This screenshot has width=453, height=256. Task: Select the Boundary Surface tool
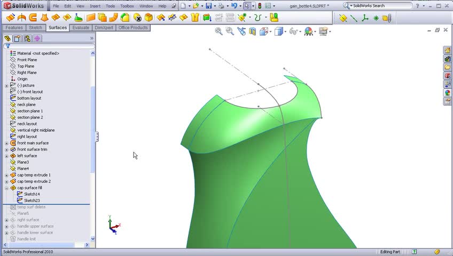(x=56, y=18)
